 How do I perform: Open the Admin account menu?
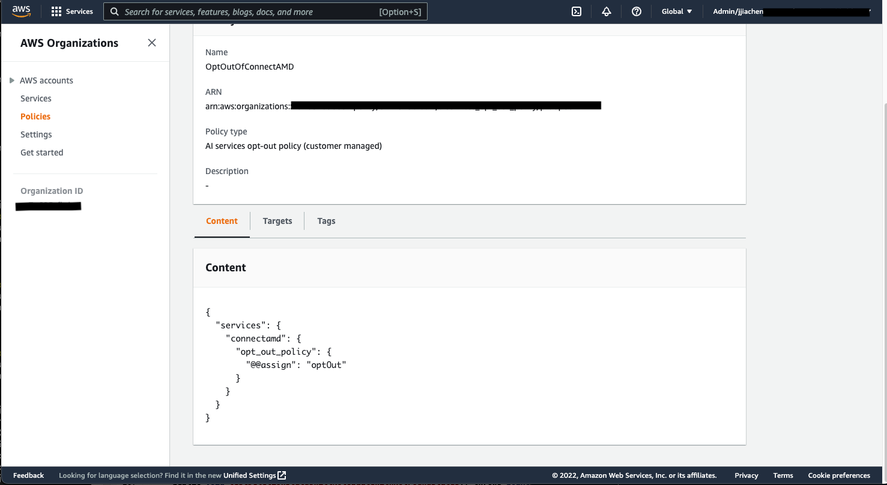pos(792,11)
